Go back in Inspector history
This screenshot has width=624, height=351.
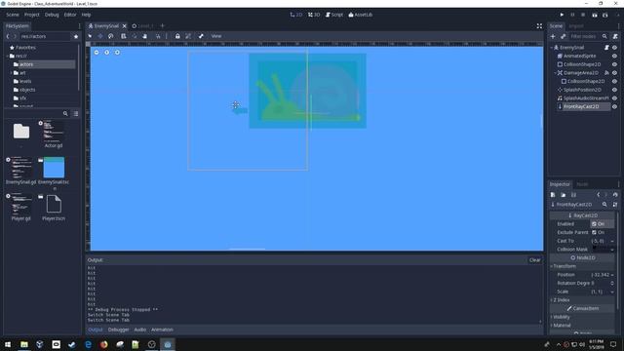pyautogui.click(x=598, y=195)
